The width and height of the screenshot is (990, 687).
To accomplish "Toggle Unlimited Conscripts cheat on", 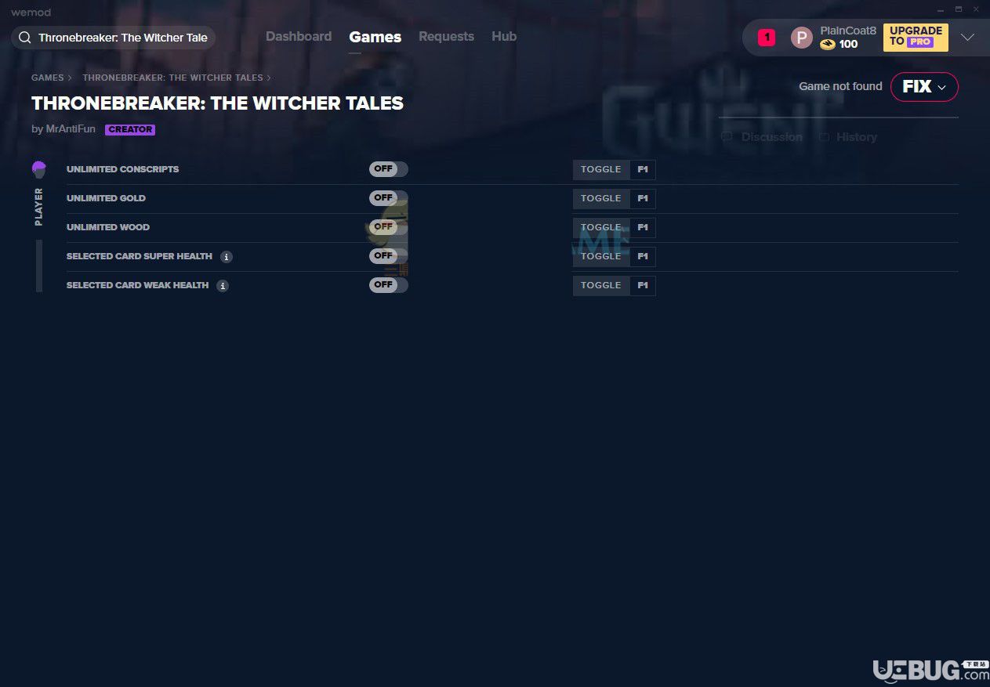I will (x=389, y=169).
